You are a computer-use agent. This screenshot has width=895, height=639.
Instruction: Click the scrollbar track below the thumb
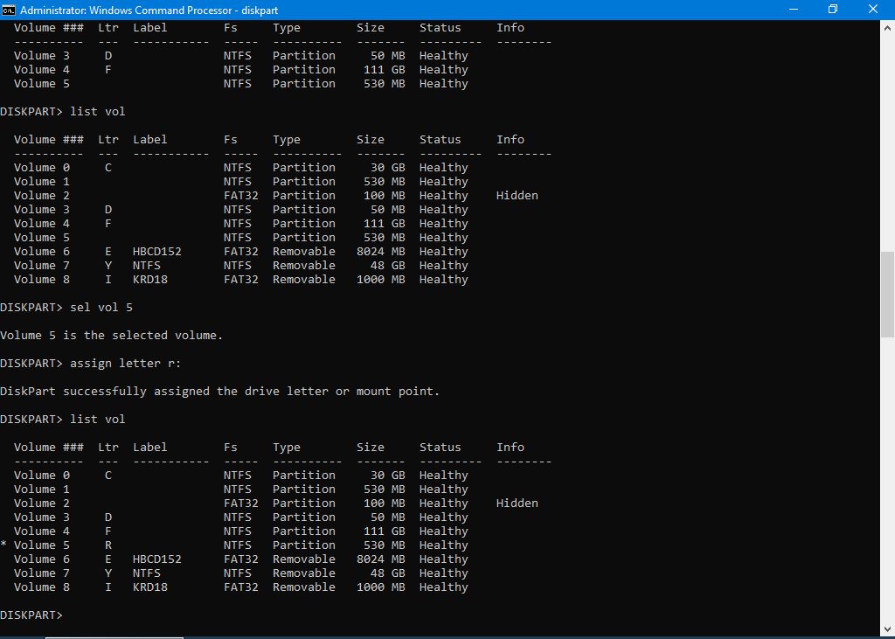pos(887,481)
